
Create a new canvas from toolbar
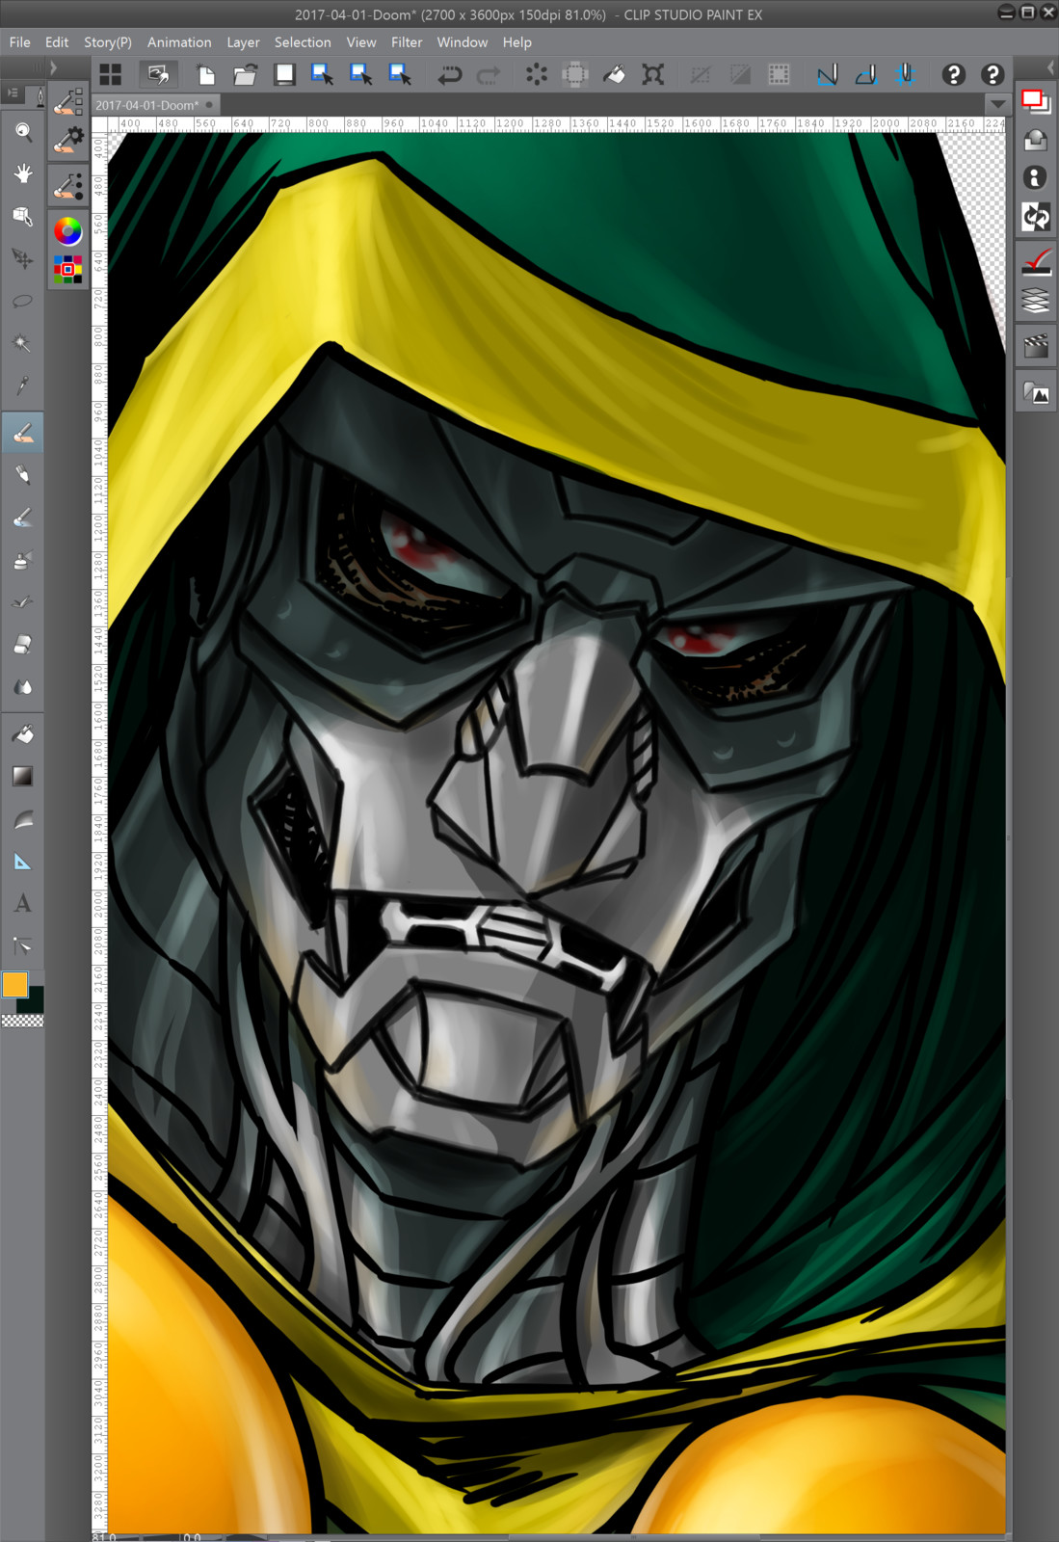[x=206, y=74]
